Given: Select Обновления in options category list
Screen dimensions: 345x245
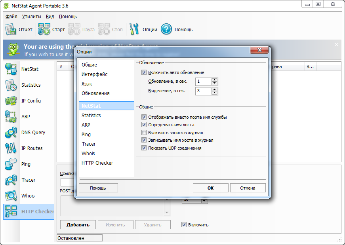Looking at the screenshot, I should pos(106,93).
